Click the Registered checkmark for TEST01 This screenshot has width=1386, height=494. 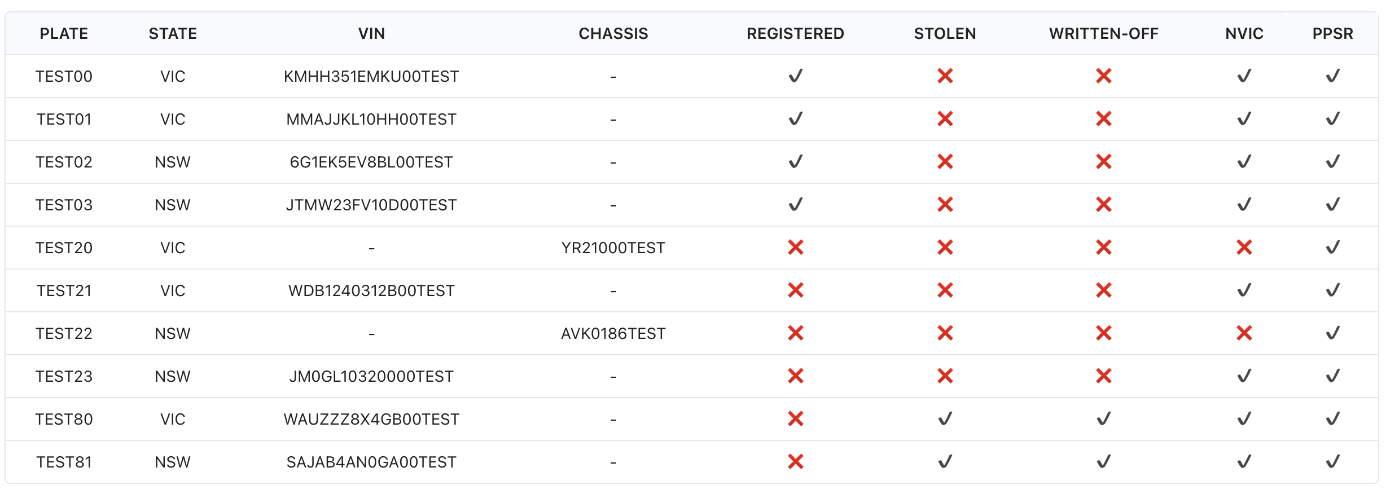click(x=795, y=119)
